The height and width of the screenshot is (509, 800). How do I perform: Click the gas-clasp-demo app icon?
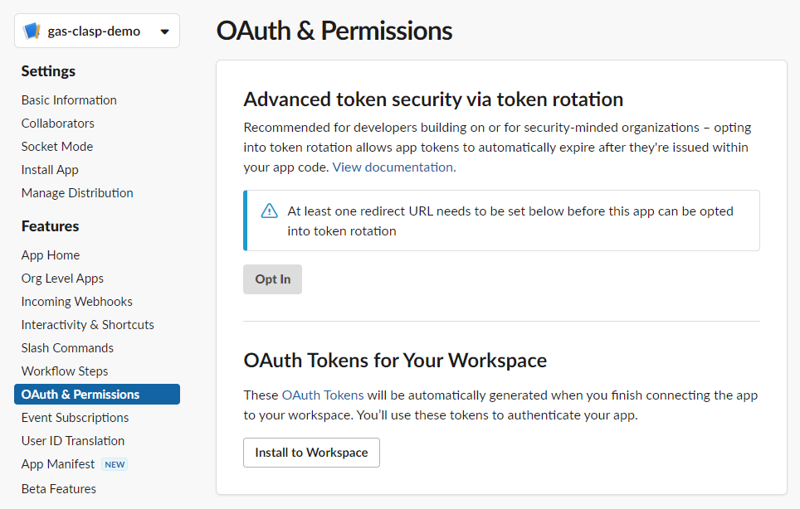(x=32, y=32)
